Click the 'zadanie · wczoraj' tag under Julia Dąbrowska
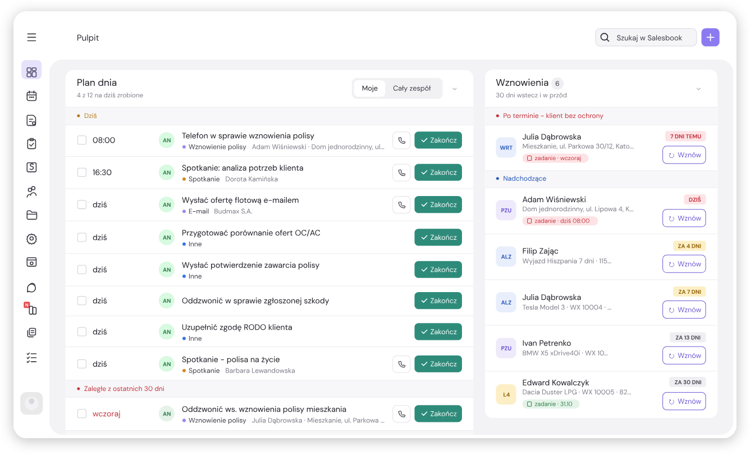The image size is (750, 455). [555, 158]
